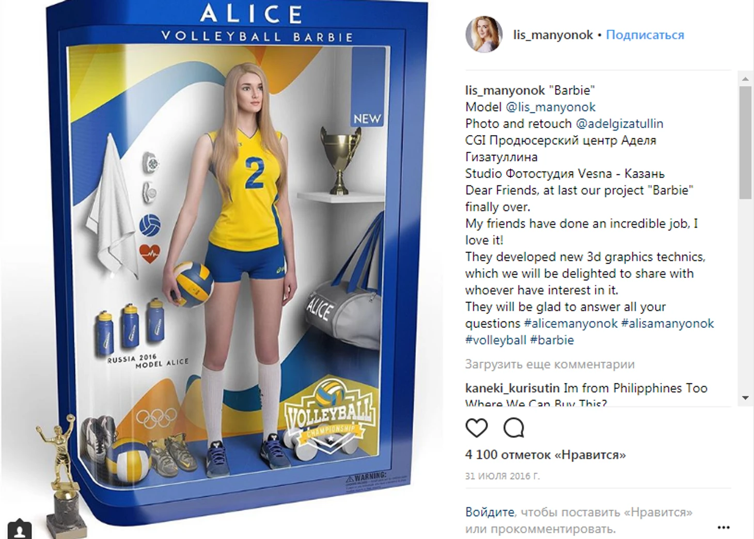This screenshot has height=539, width=754.
Task: Open the #barbie hashtag
Action: point(552,340)
